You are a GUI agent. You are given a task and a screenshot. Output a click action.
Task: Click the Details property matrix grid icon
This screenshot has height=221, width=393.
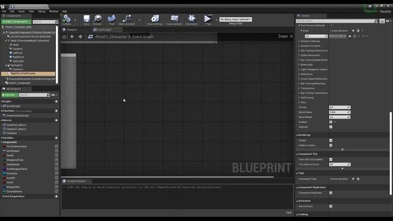[x=382, y=21]
